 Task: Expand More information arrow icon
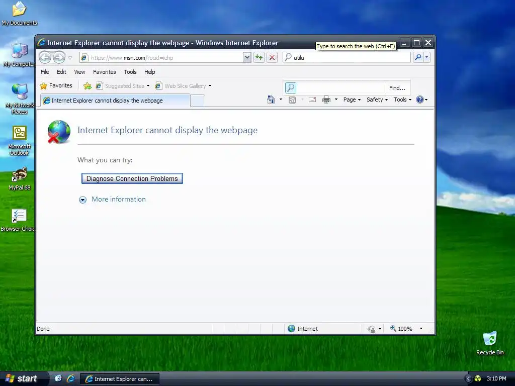pos(83,200)
